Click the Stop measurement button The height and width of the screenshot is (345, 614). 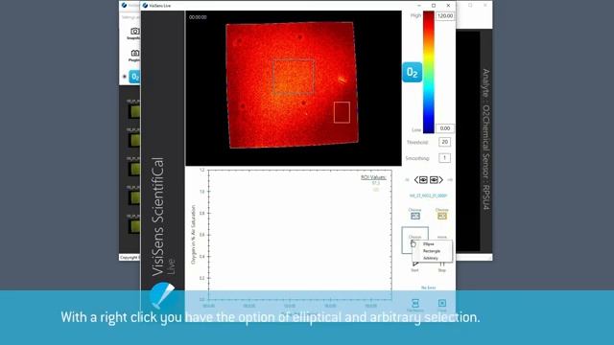pos(441,266)
